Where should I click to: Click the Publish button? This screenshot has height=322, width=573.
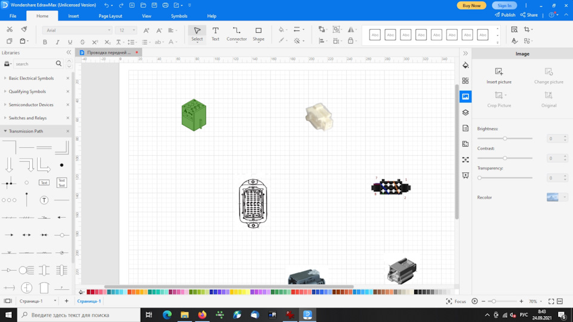coord(505,15)
